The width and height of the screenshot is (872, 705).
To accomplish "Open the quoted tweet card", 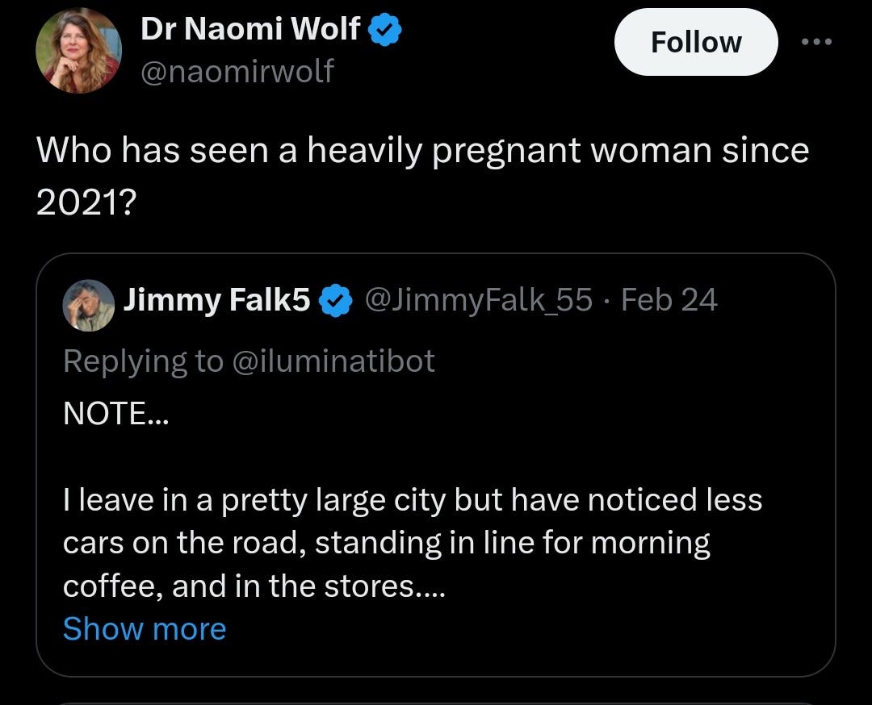I will pyautogui.click(x=436, y=465).
